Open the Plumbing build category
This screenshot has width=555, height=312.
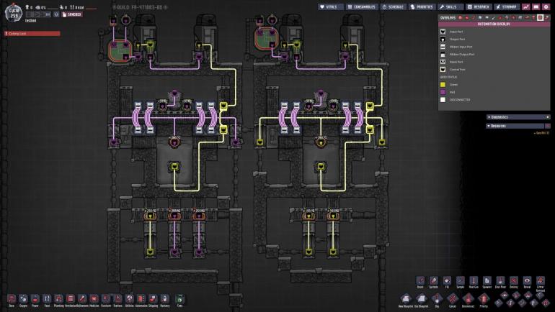pyautogui.click(x=59, y=300)
